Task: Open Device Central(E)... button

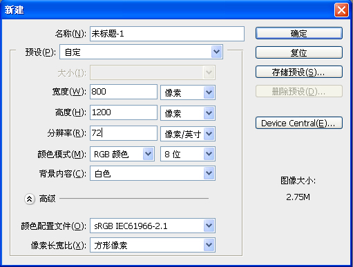Action: pos(299,123)
